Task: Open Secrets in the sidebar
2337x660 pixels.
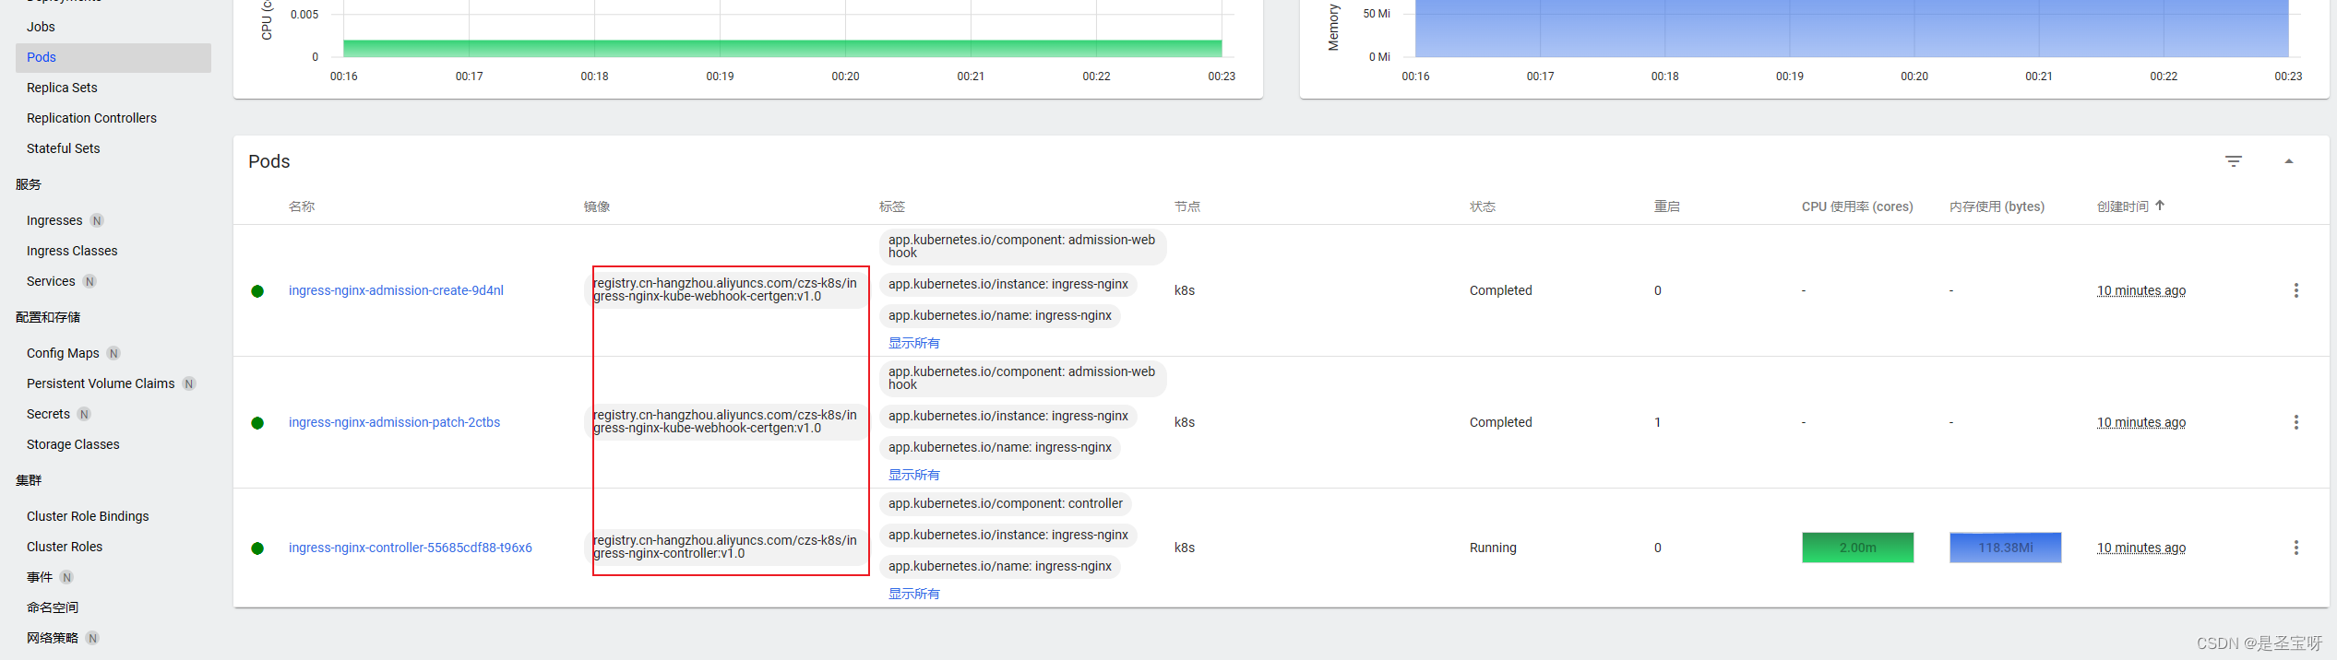Action: 48,414
